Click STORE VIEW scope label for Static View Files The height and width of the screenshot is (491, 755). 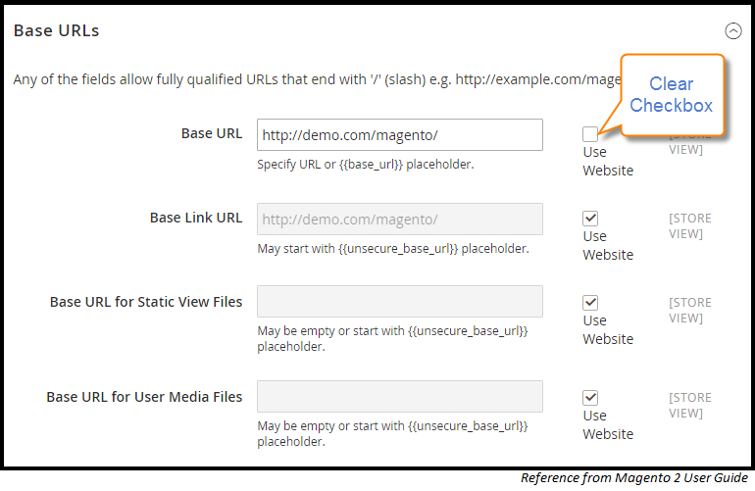(690, 310)
